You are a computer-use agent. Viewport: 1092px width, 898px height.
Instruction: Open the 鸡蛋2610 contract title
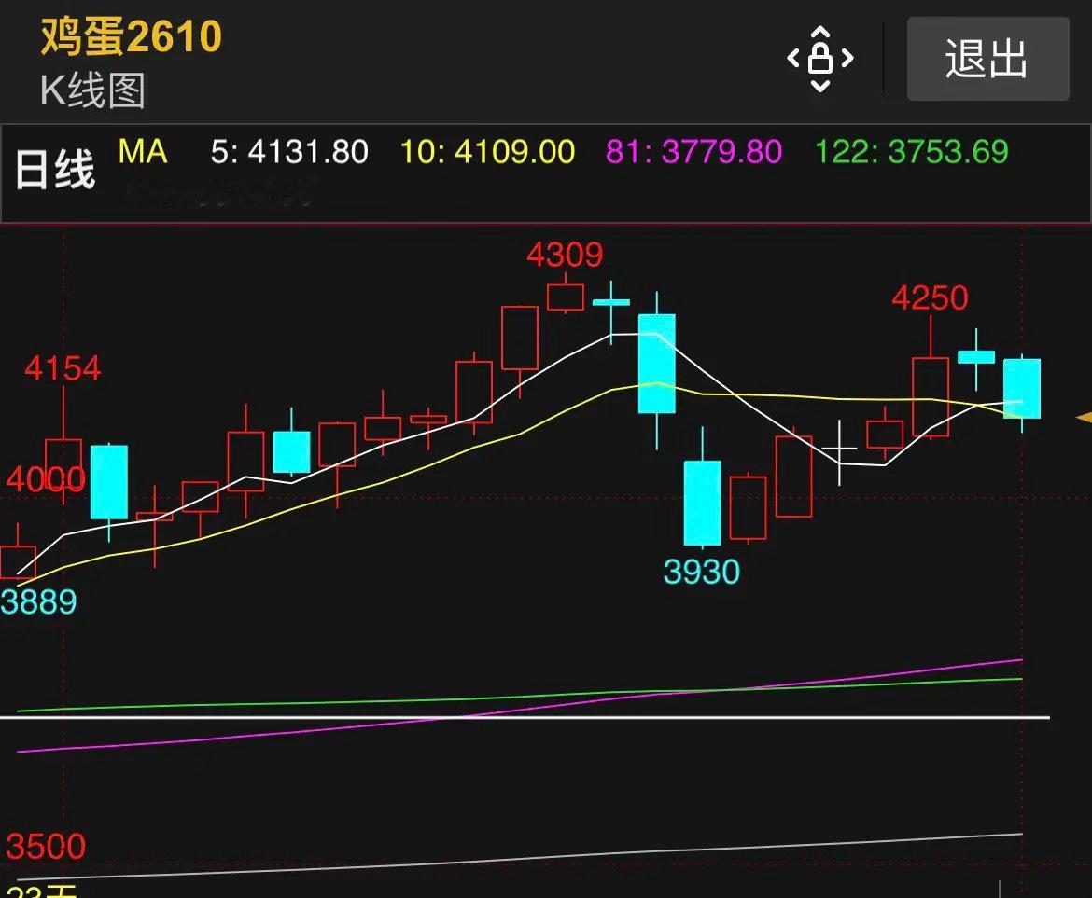(x=131, y=36)
